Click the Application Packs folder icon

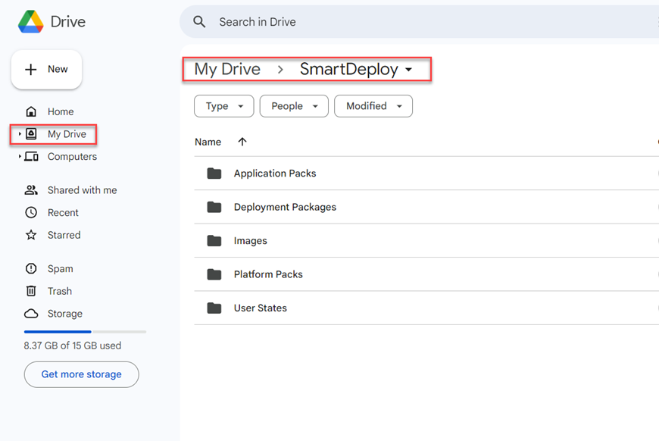pyautogui.click(x=214, y=174)
